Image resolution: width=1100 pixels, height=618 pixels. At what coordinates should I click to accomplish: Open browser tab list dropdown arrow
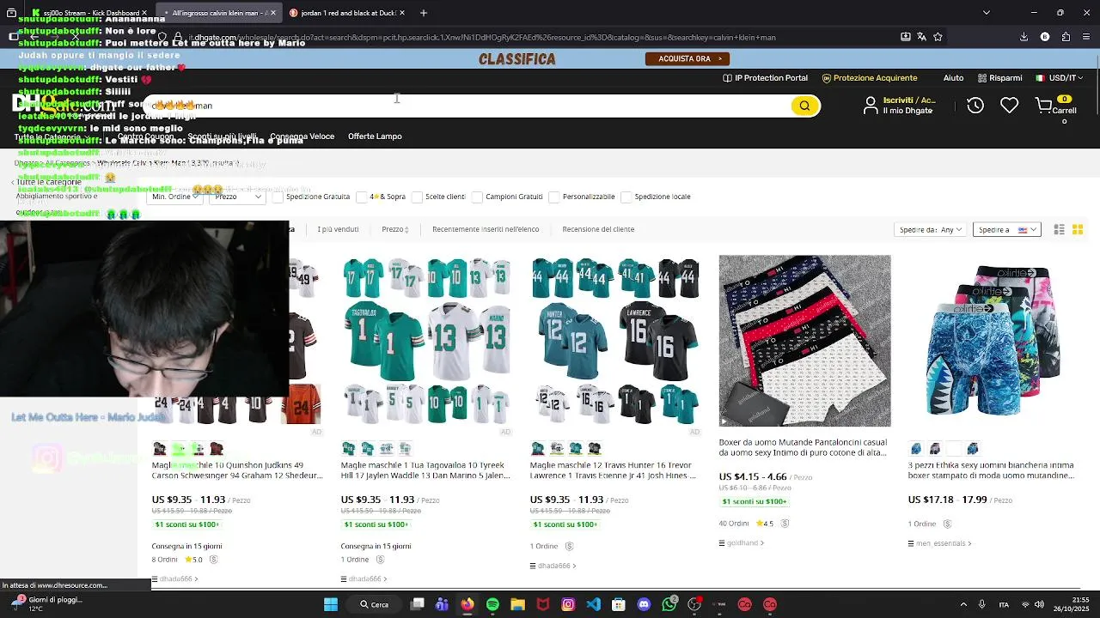986,13
